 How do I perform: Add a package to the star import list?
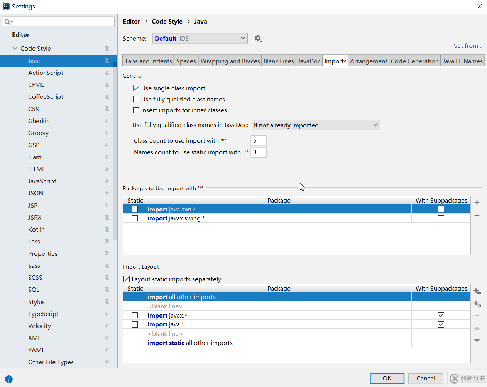[477, 203]
